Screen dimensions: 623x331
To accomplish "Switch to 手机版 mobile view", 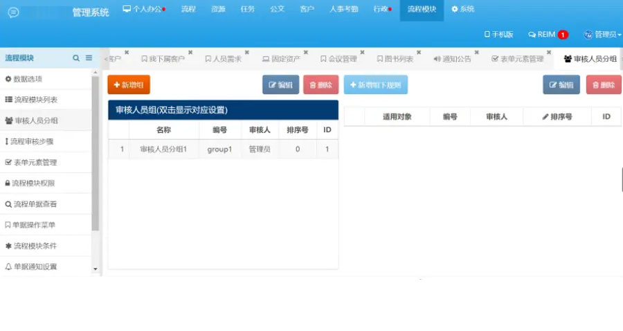I will (x=498, y=35).
